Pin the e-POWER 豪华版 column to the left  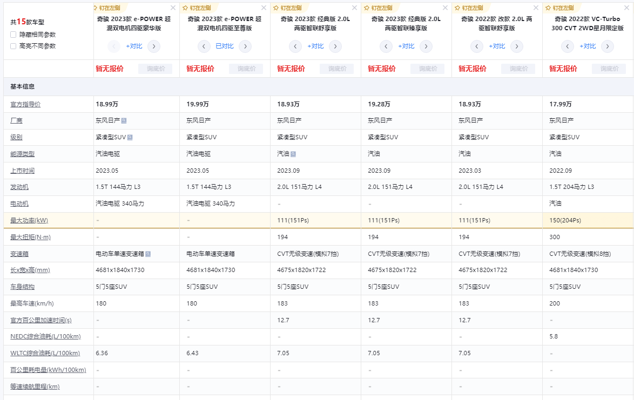click(107, 8)
